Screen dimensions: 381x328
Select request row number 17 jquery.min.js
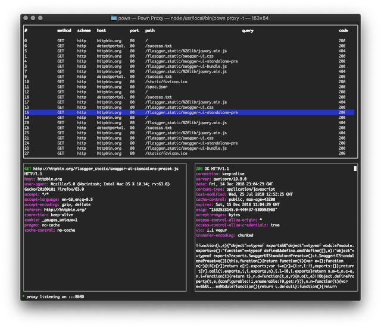(189, 102)
